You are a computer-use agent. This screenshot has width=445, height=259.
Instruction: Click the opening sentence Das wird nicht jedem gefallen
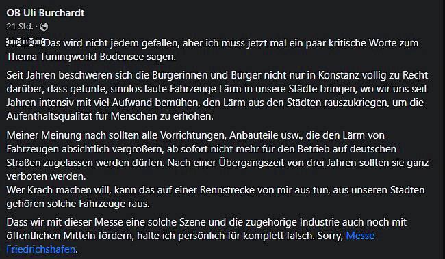112,43
